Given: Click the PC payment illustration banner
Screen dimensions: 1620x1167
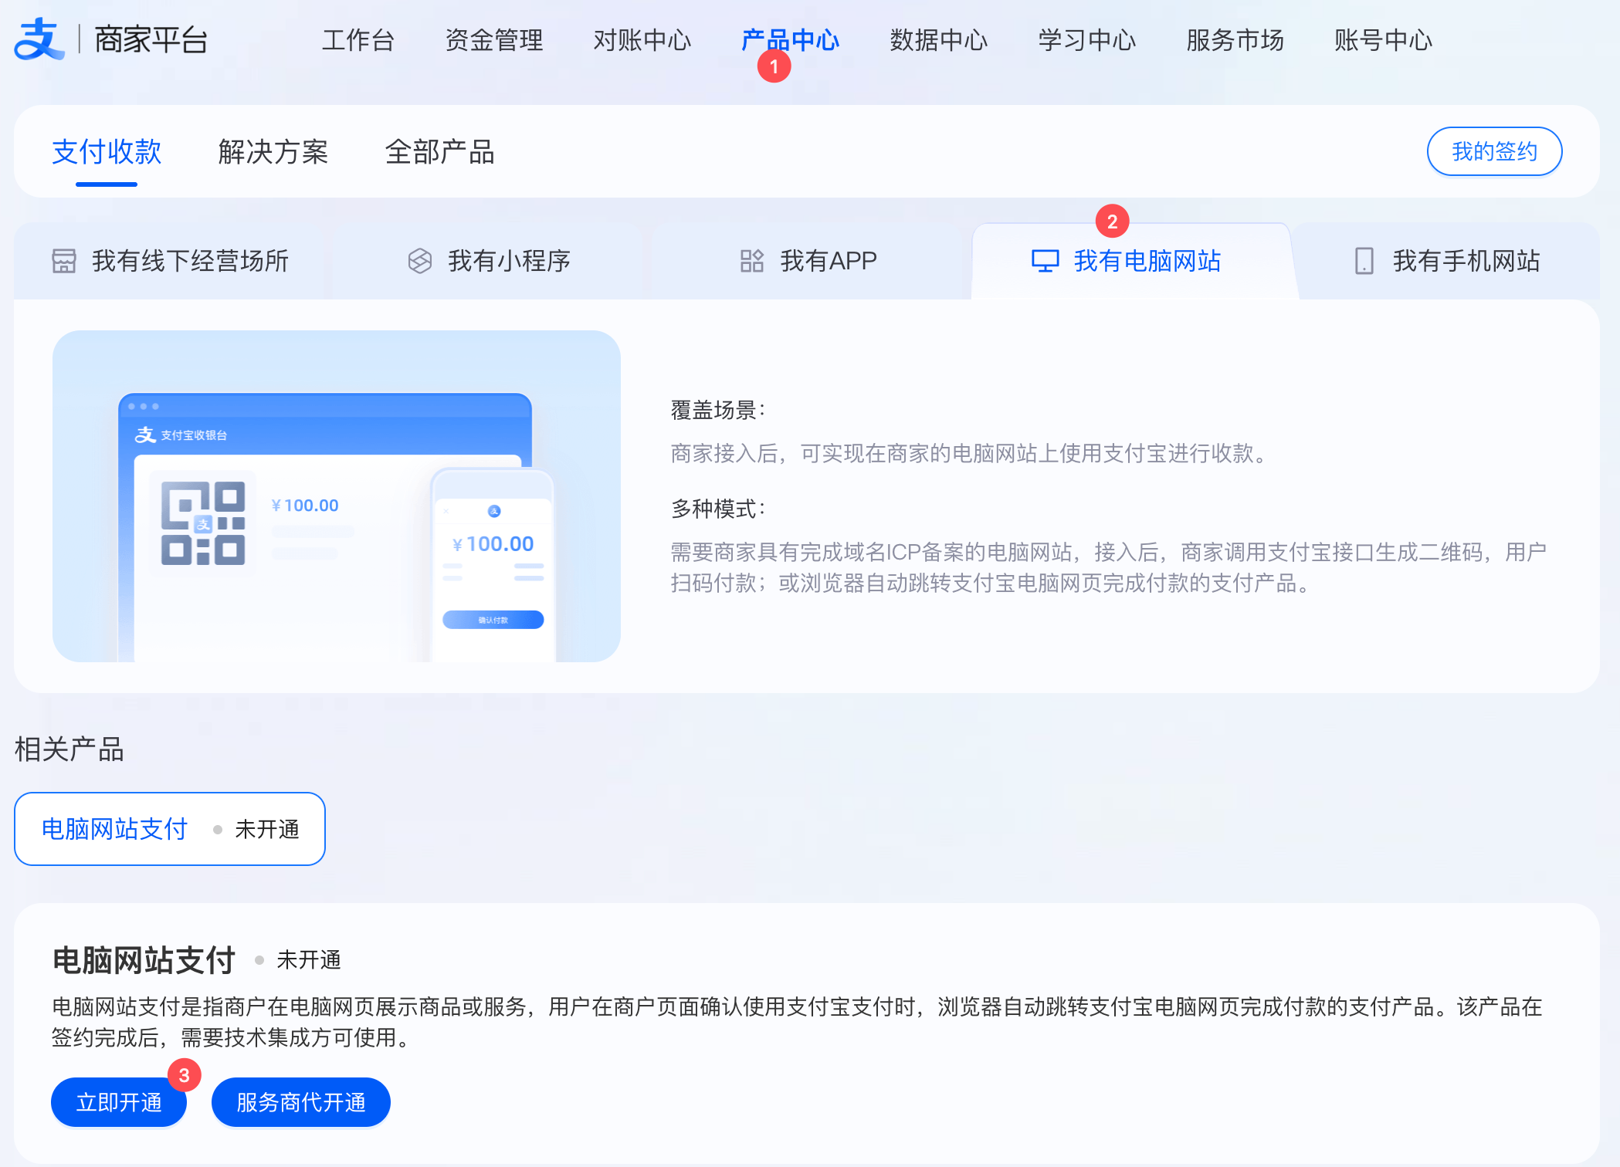Looking at the screenshot, I should coord(337,496).
